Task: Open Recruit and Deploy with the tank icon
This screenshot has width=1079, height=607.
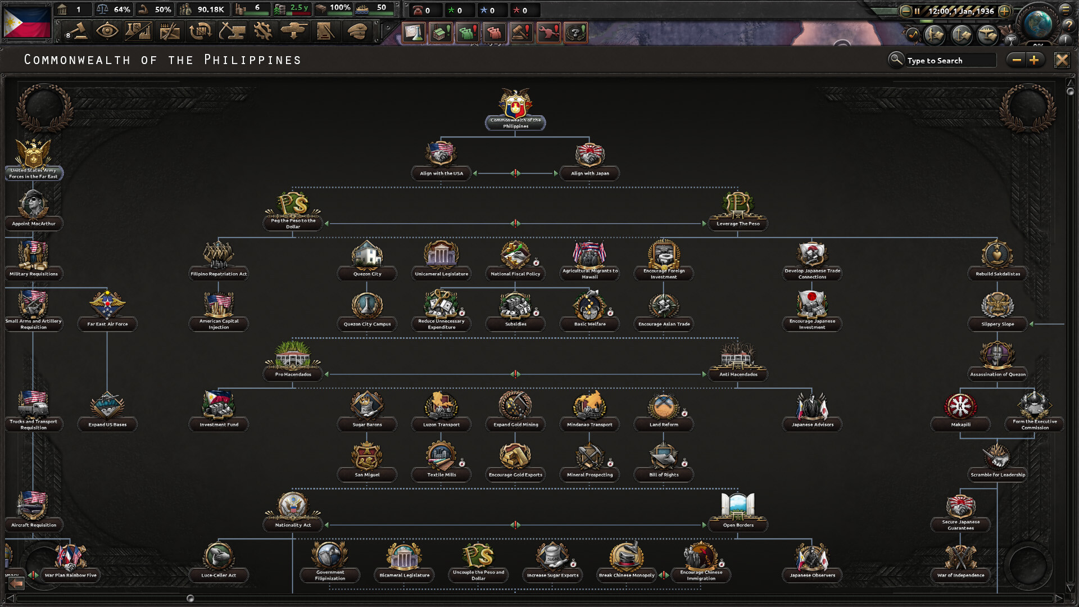Action: (x=294, y=32)
